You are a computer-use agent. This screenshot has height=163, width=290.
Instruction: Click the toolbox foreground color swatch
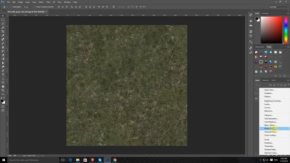click(x=2, y=101)
